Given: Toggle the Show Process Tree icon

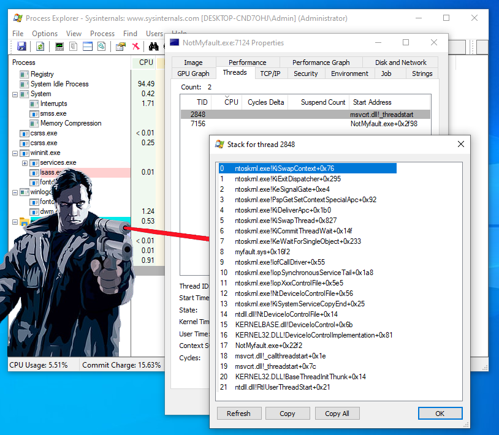Looking at the screenshot, I should (74, 47).
